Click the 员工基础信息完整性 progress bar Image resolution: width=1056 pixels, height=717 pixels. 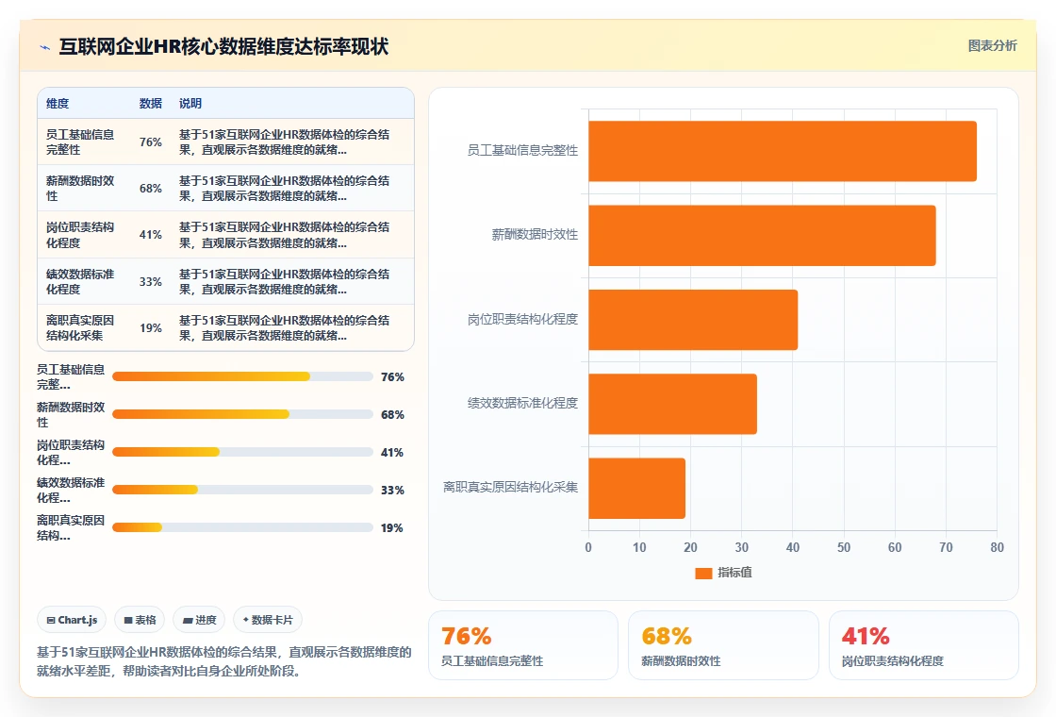pos(242,376)
